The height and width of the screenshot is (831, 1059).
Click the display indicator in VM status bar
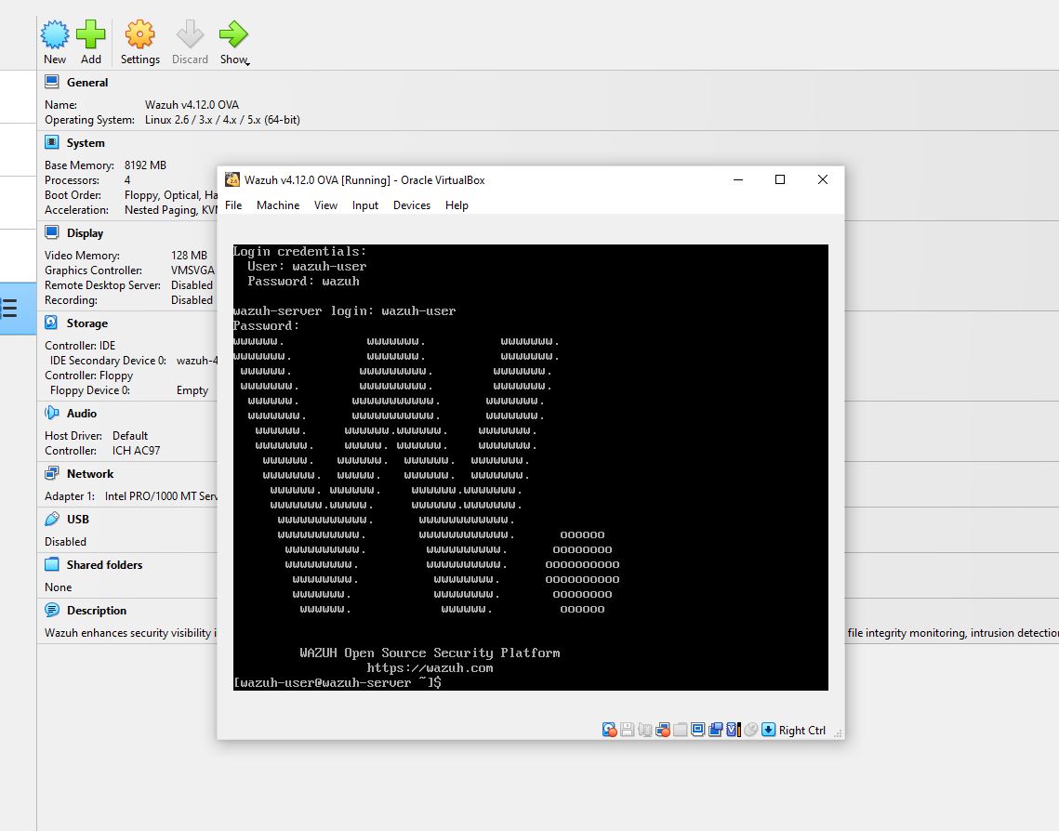pos(698,730)
